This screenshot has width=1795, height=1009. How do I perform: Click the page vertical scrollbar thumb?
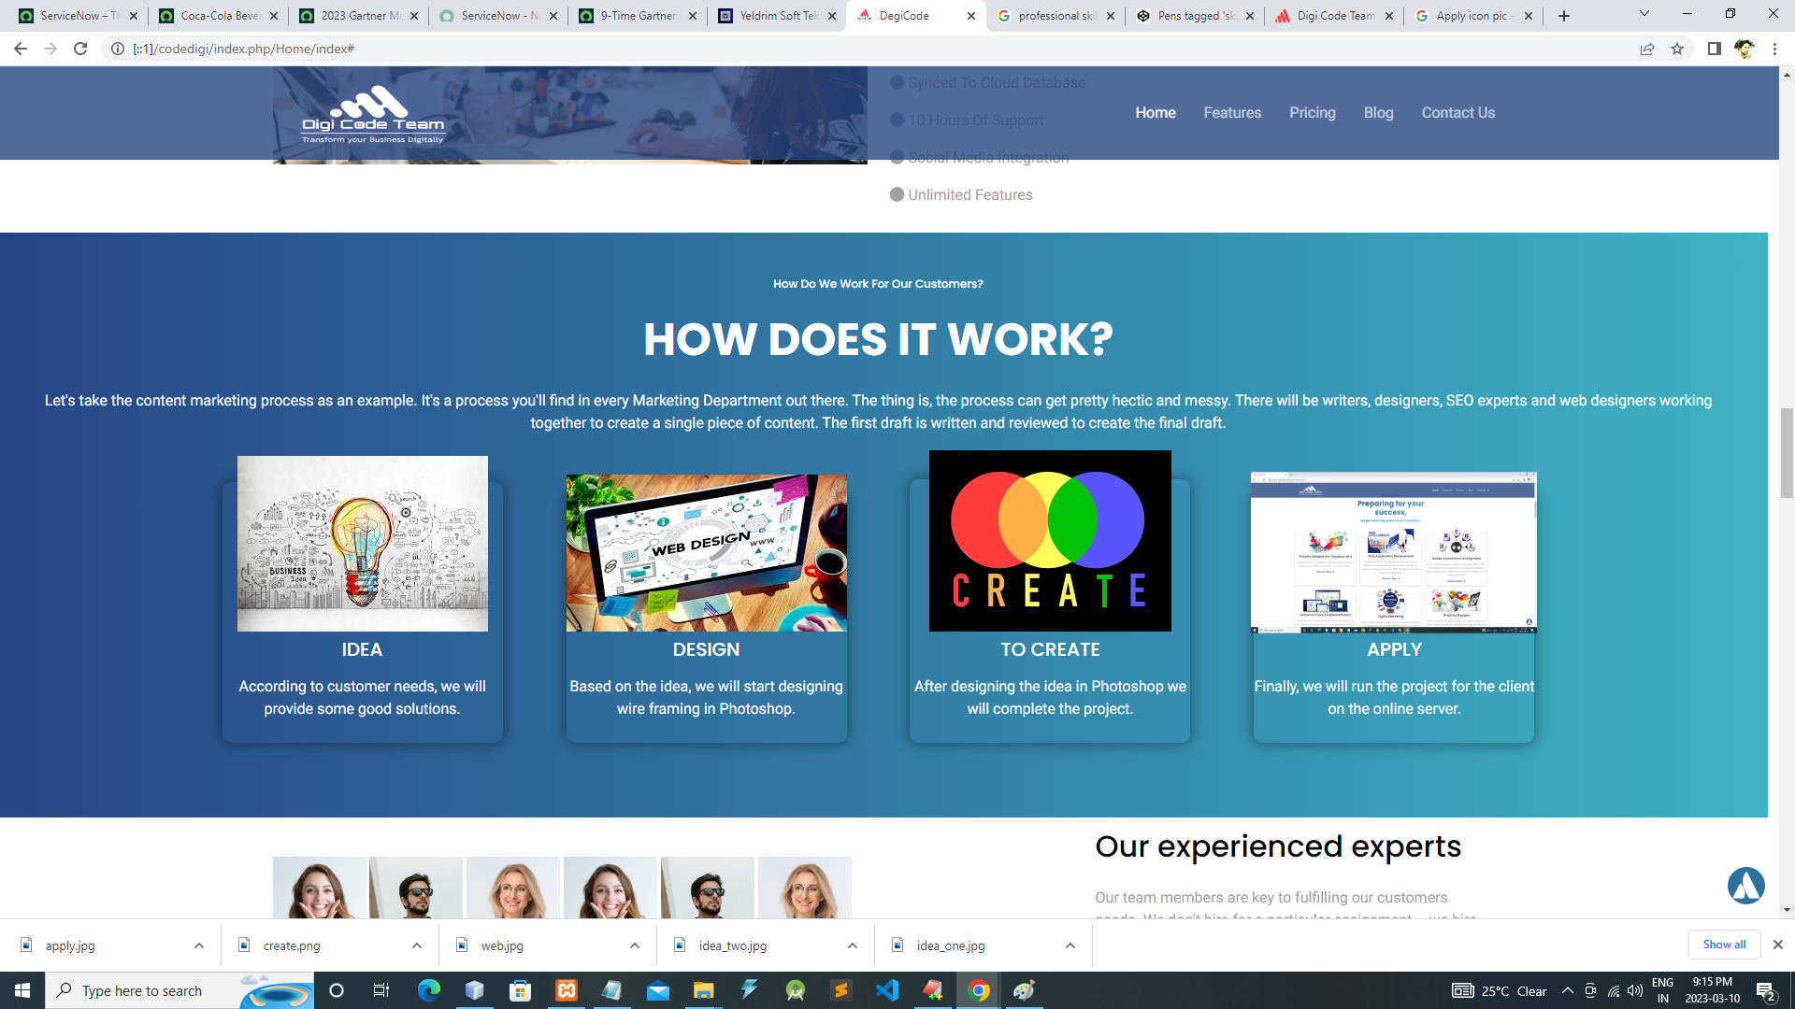coord(1787,453)
